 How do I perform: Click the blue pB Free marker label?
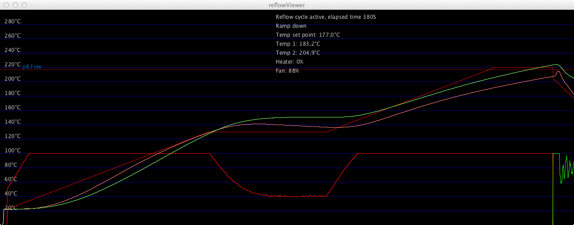pyautogui.click(x=32, y=67)
